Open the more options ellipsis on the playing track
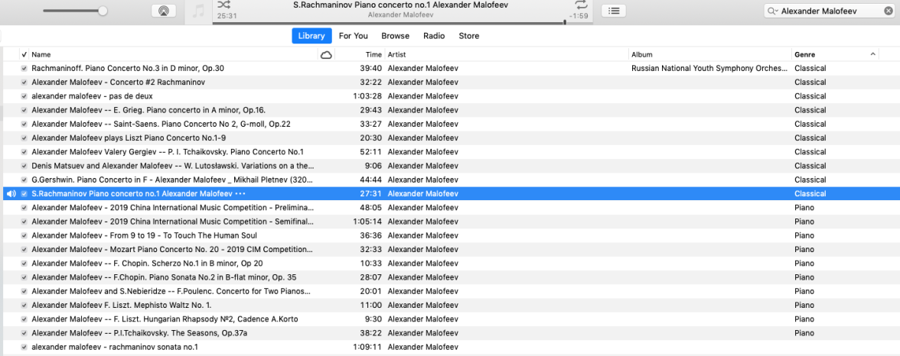This screenshot has width=900, height=356. pos(241,194)
